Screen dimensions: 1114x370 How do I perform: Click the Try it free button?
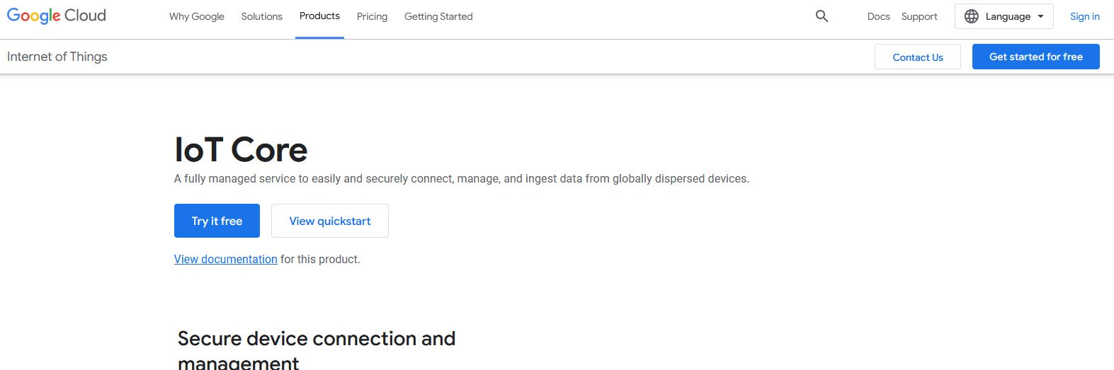coord(217,221)
